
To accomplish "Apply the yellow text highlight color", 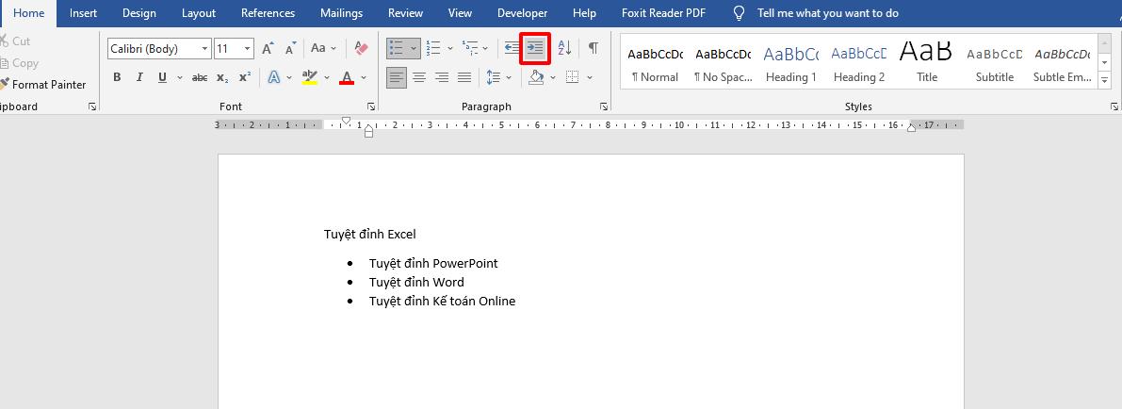I will pos(309,77).
